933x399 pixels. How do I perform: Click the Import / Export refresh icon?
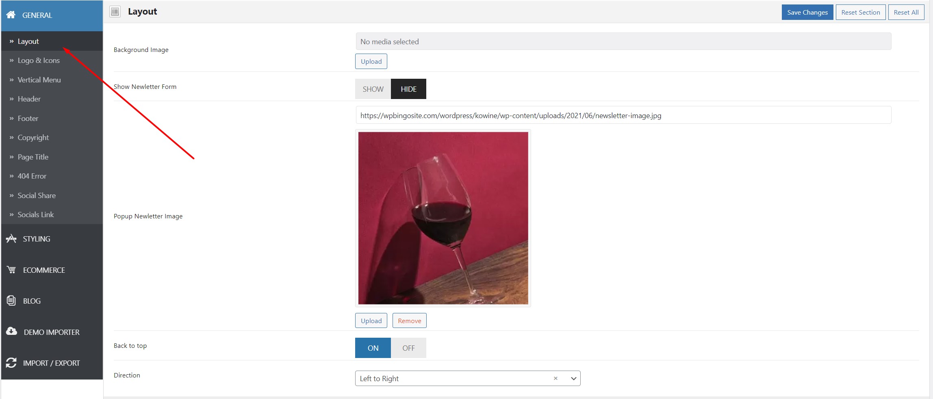[11, 363]
